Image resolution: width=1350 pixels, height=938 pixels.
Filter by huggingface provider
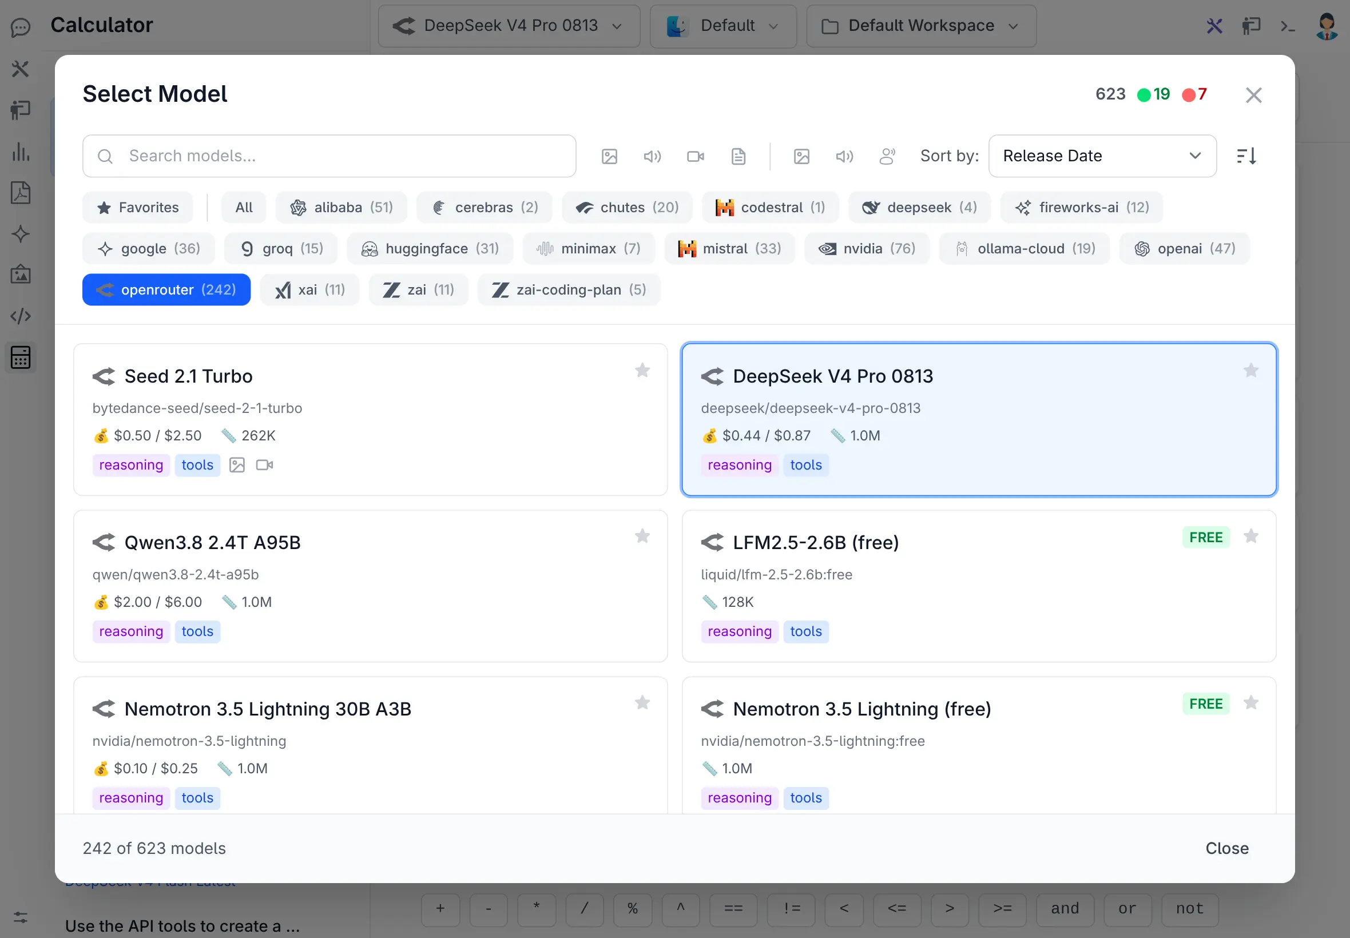[430, 249]
